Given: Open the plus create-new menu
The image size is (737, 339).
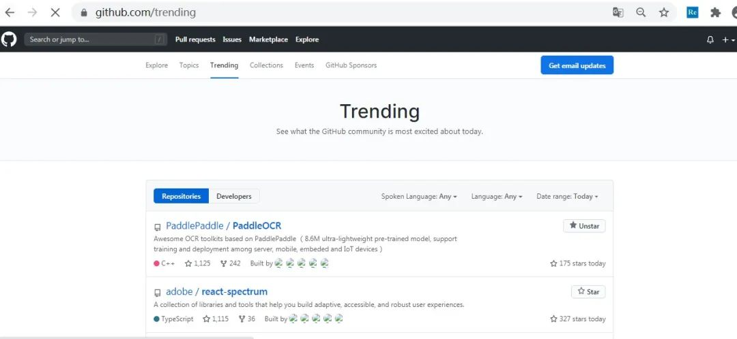Looking at the screenshot, I should click(x=728, y=40).
